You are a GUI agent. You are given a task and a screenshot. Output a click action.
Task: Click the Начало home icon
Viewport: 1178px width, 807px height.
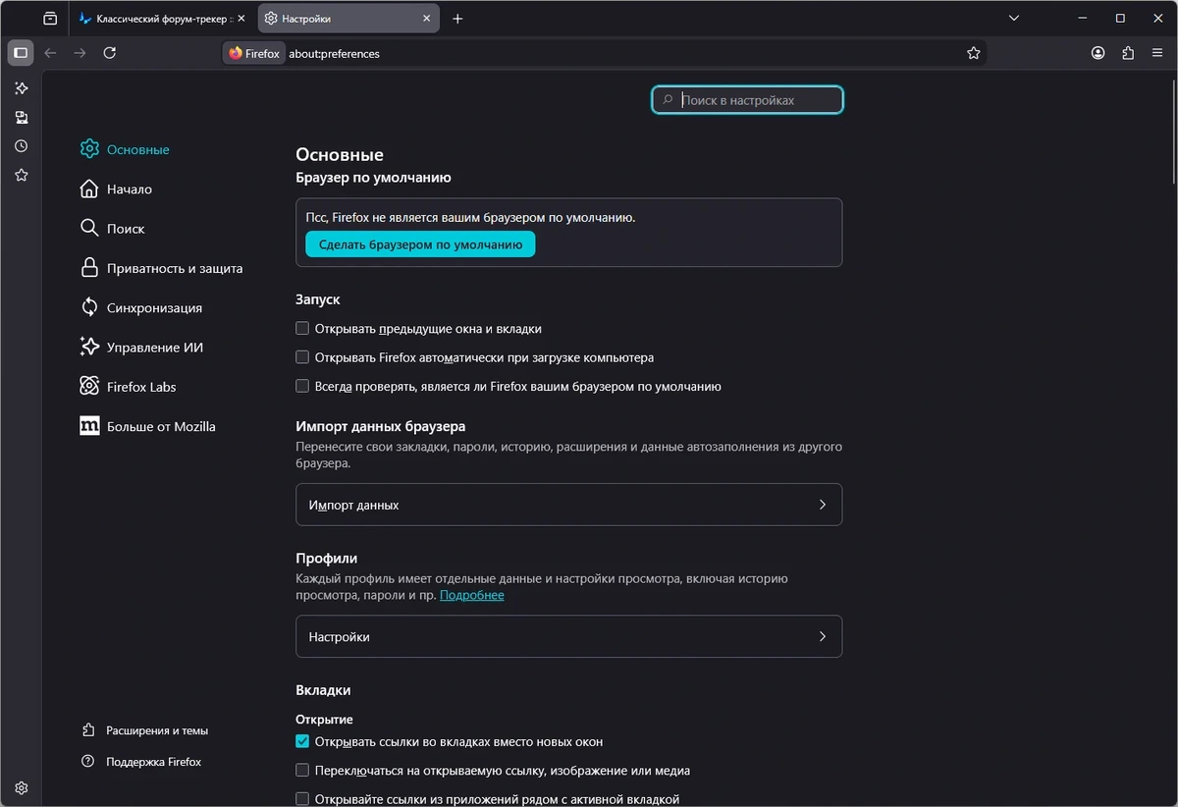tap(89, 188)
